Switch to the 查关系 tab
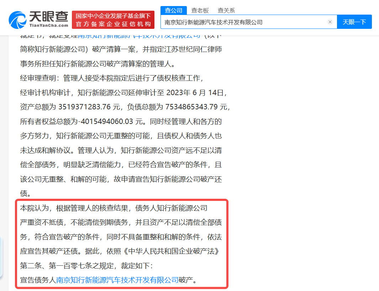The width and height of the screenshot is (379, 291). 226,10
